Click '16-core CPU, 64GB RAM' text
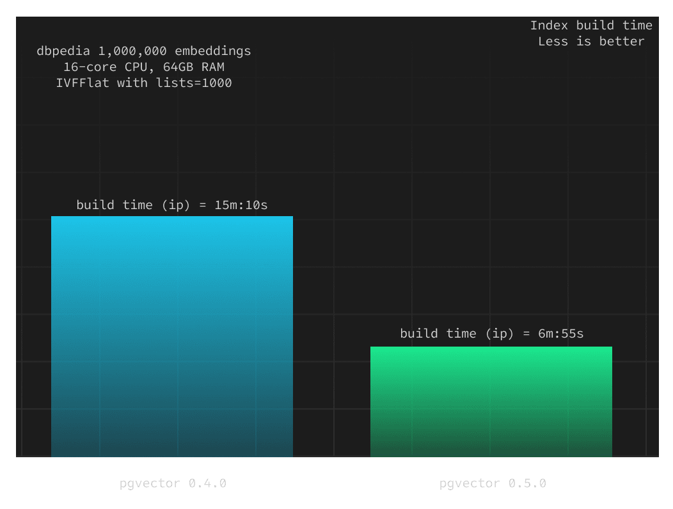Screen dimensions: 673x509 (144, 67)
